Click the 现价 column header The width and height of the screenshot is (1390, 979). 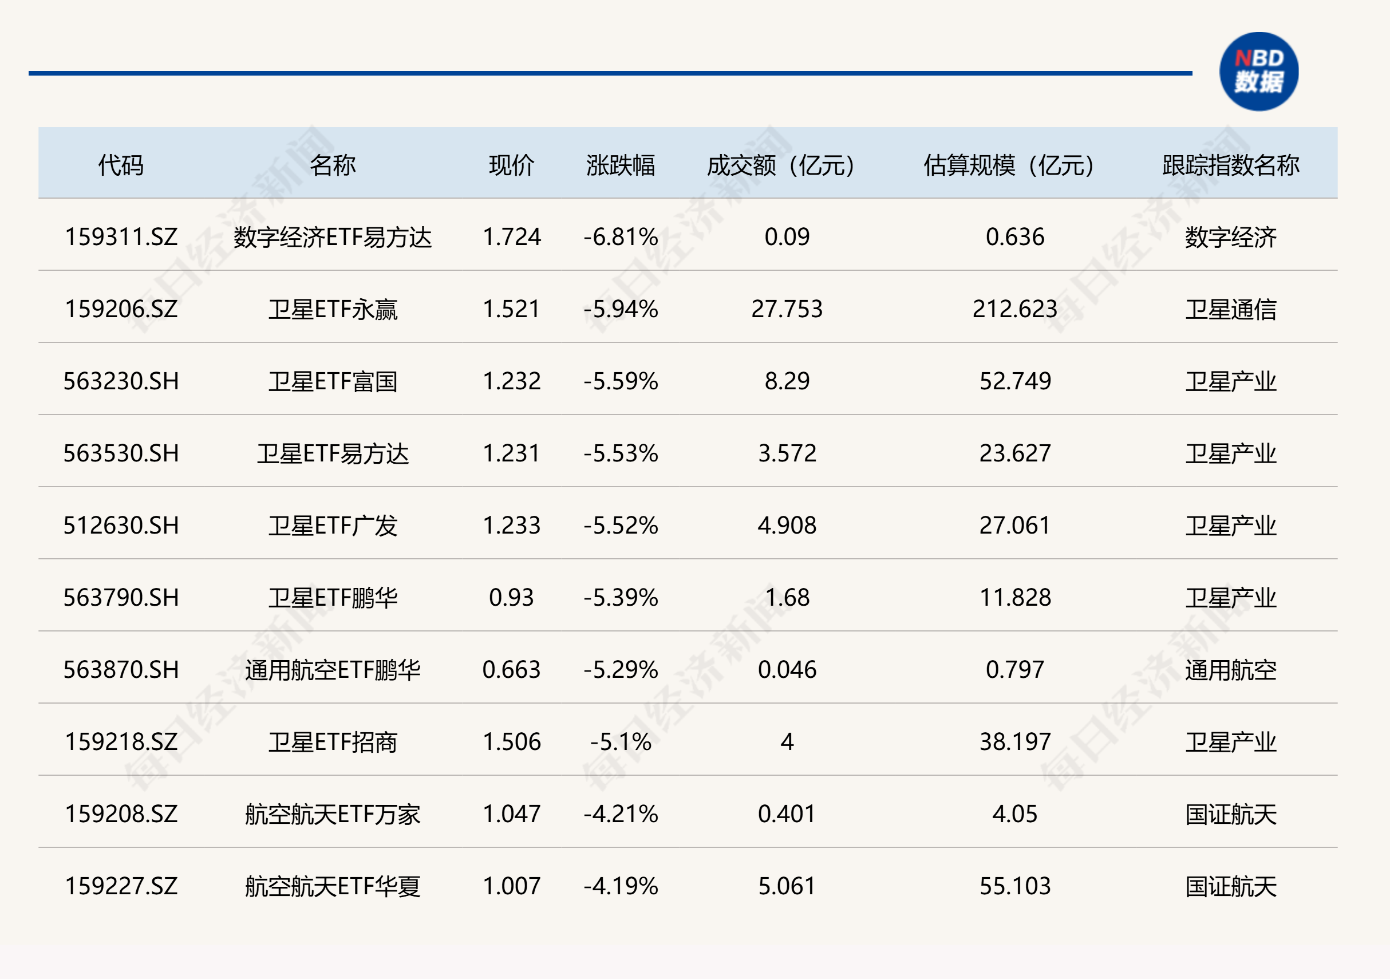point(512,165)
